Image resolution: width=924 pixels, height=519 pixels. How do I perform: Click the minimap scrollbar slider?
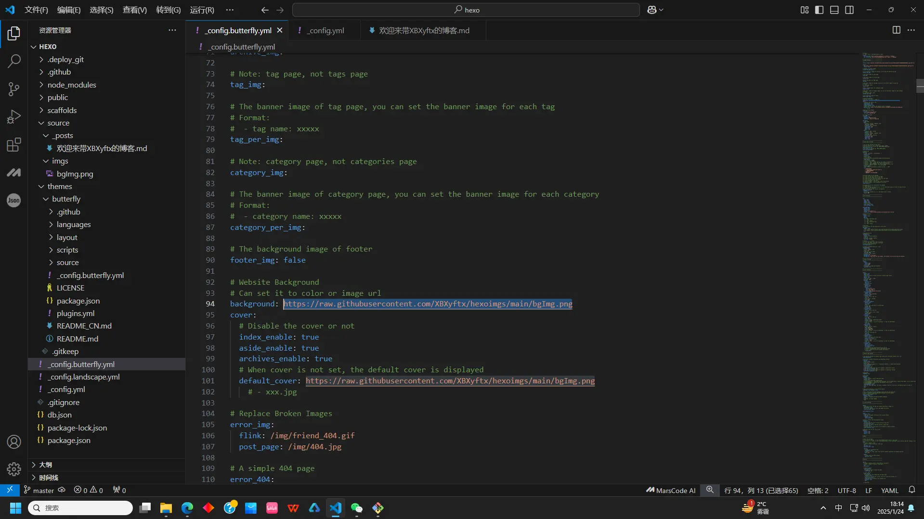click(920, 86)
